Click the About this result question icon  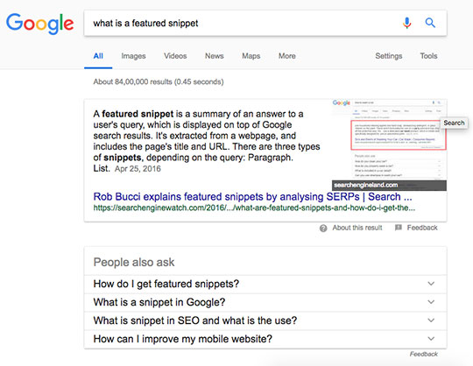[x=323, y=229]
